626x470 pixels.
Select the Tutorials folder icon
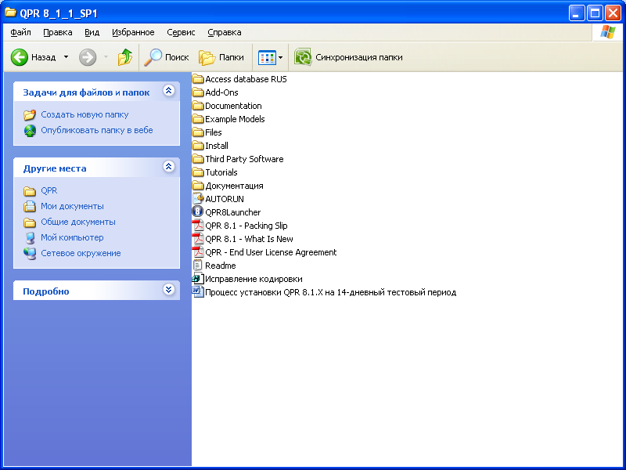click(198, 172)
